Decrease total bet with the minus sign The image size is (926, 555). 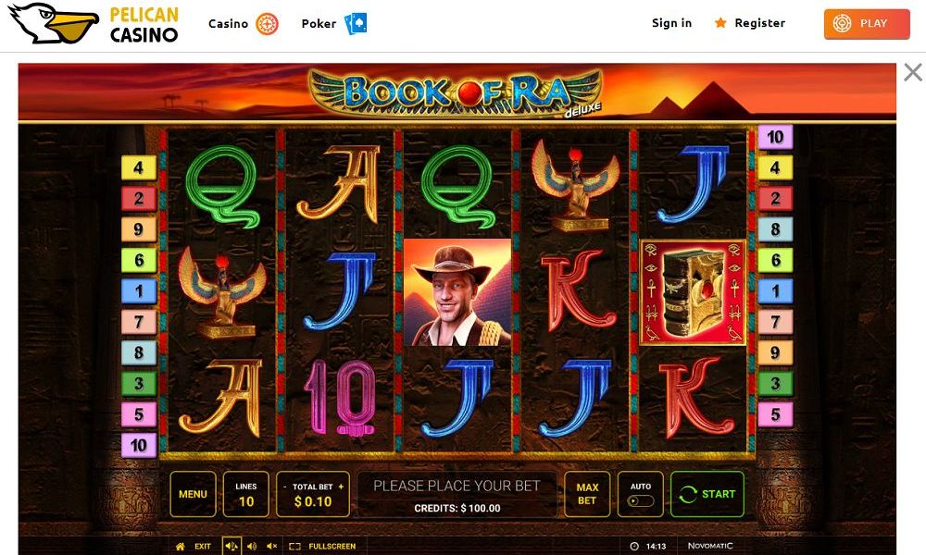click(x=284, y=487)
